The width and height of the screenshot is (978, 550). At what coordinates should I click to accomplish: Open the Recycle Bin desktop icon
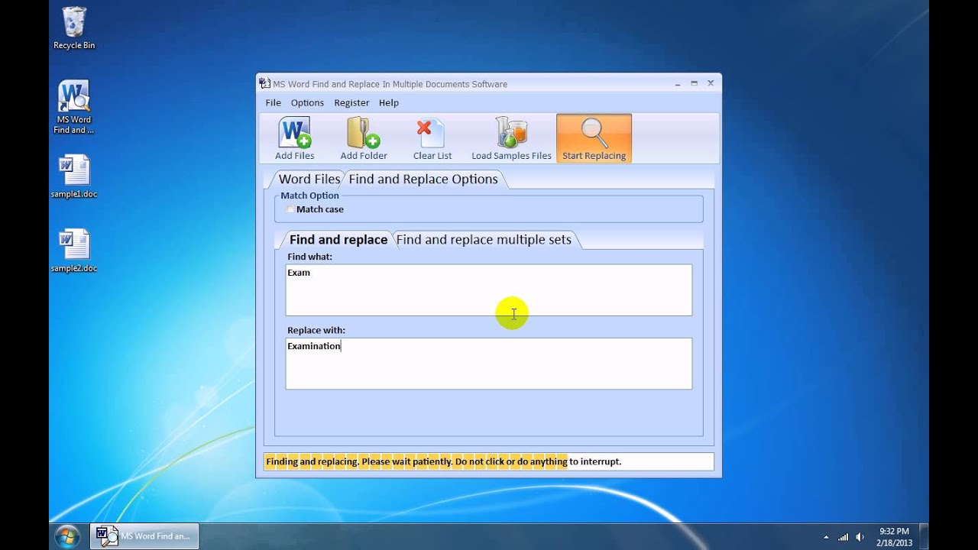click(x=74, y=28)
